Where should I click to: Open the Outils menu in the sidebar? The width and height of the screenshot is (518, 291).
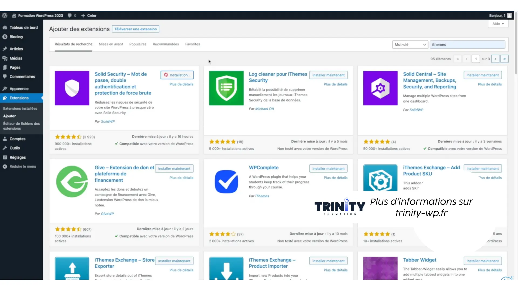[15, 148]
